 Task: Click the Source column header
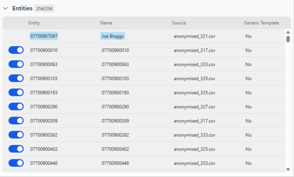click(179, 23)
